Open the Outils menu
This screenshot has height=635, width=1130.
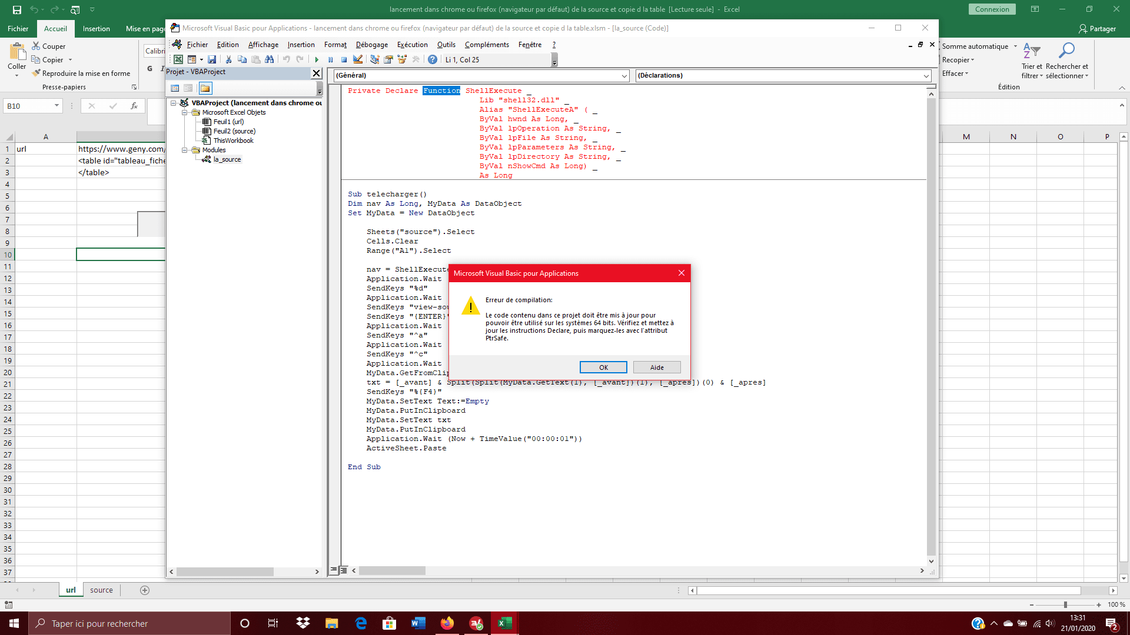click(446, 45)
